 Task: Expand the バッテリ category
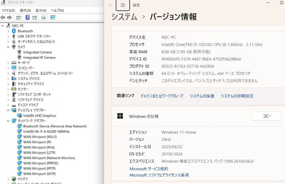(x=8, y=179)
